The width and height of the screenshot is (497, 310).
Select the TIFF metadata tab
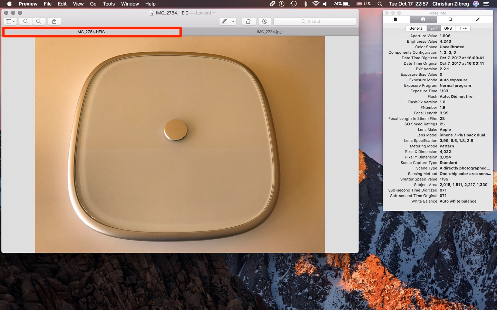tap(463, 28)
